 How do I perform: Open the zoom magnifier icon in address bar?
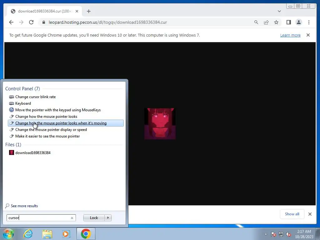(256, 22)
